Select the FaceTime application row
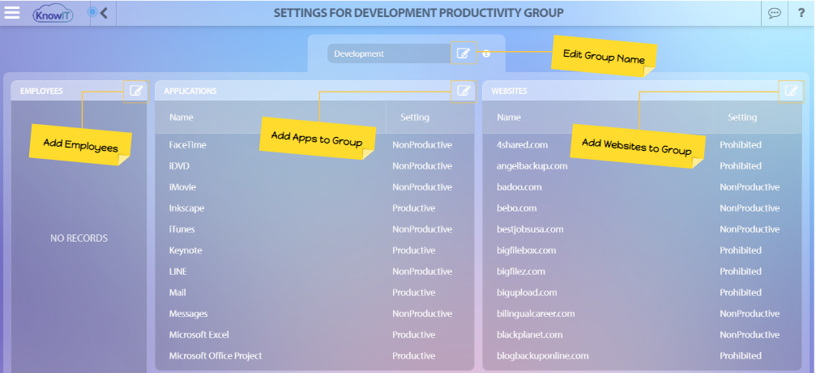816x373 pixels. pos(314,145)
